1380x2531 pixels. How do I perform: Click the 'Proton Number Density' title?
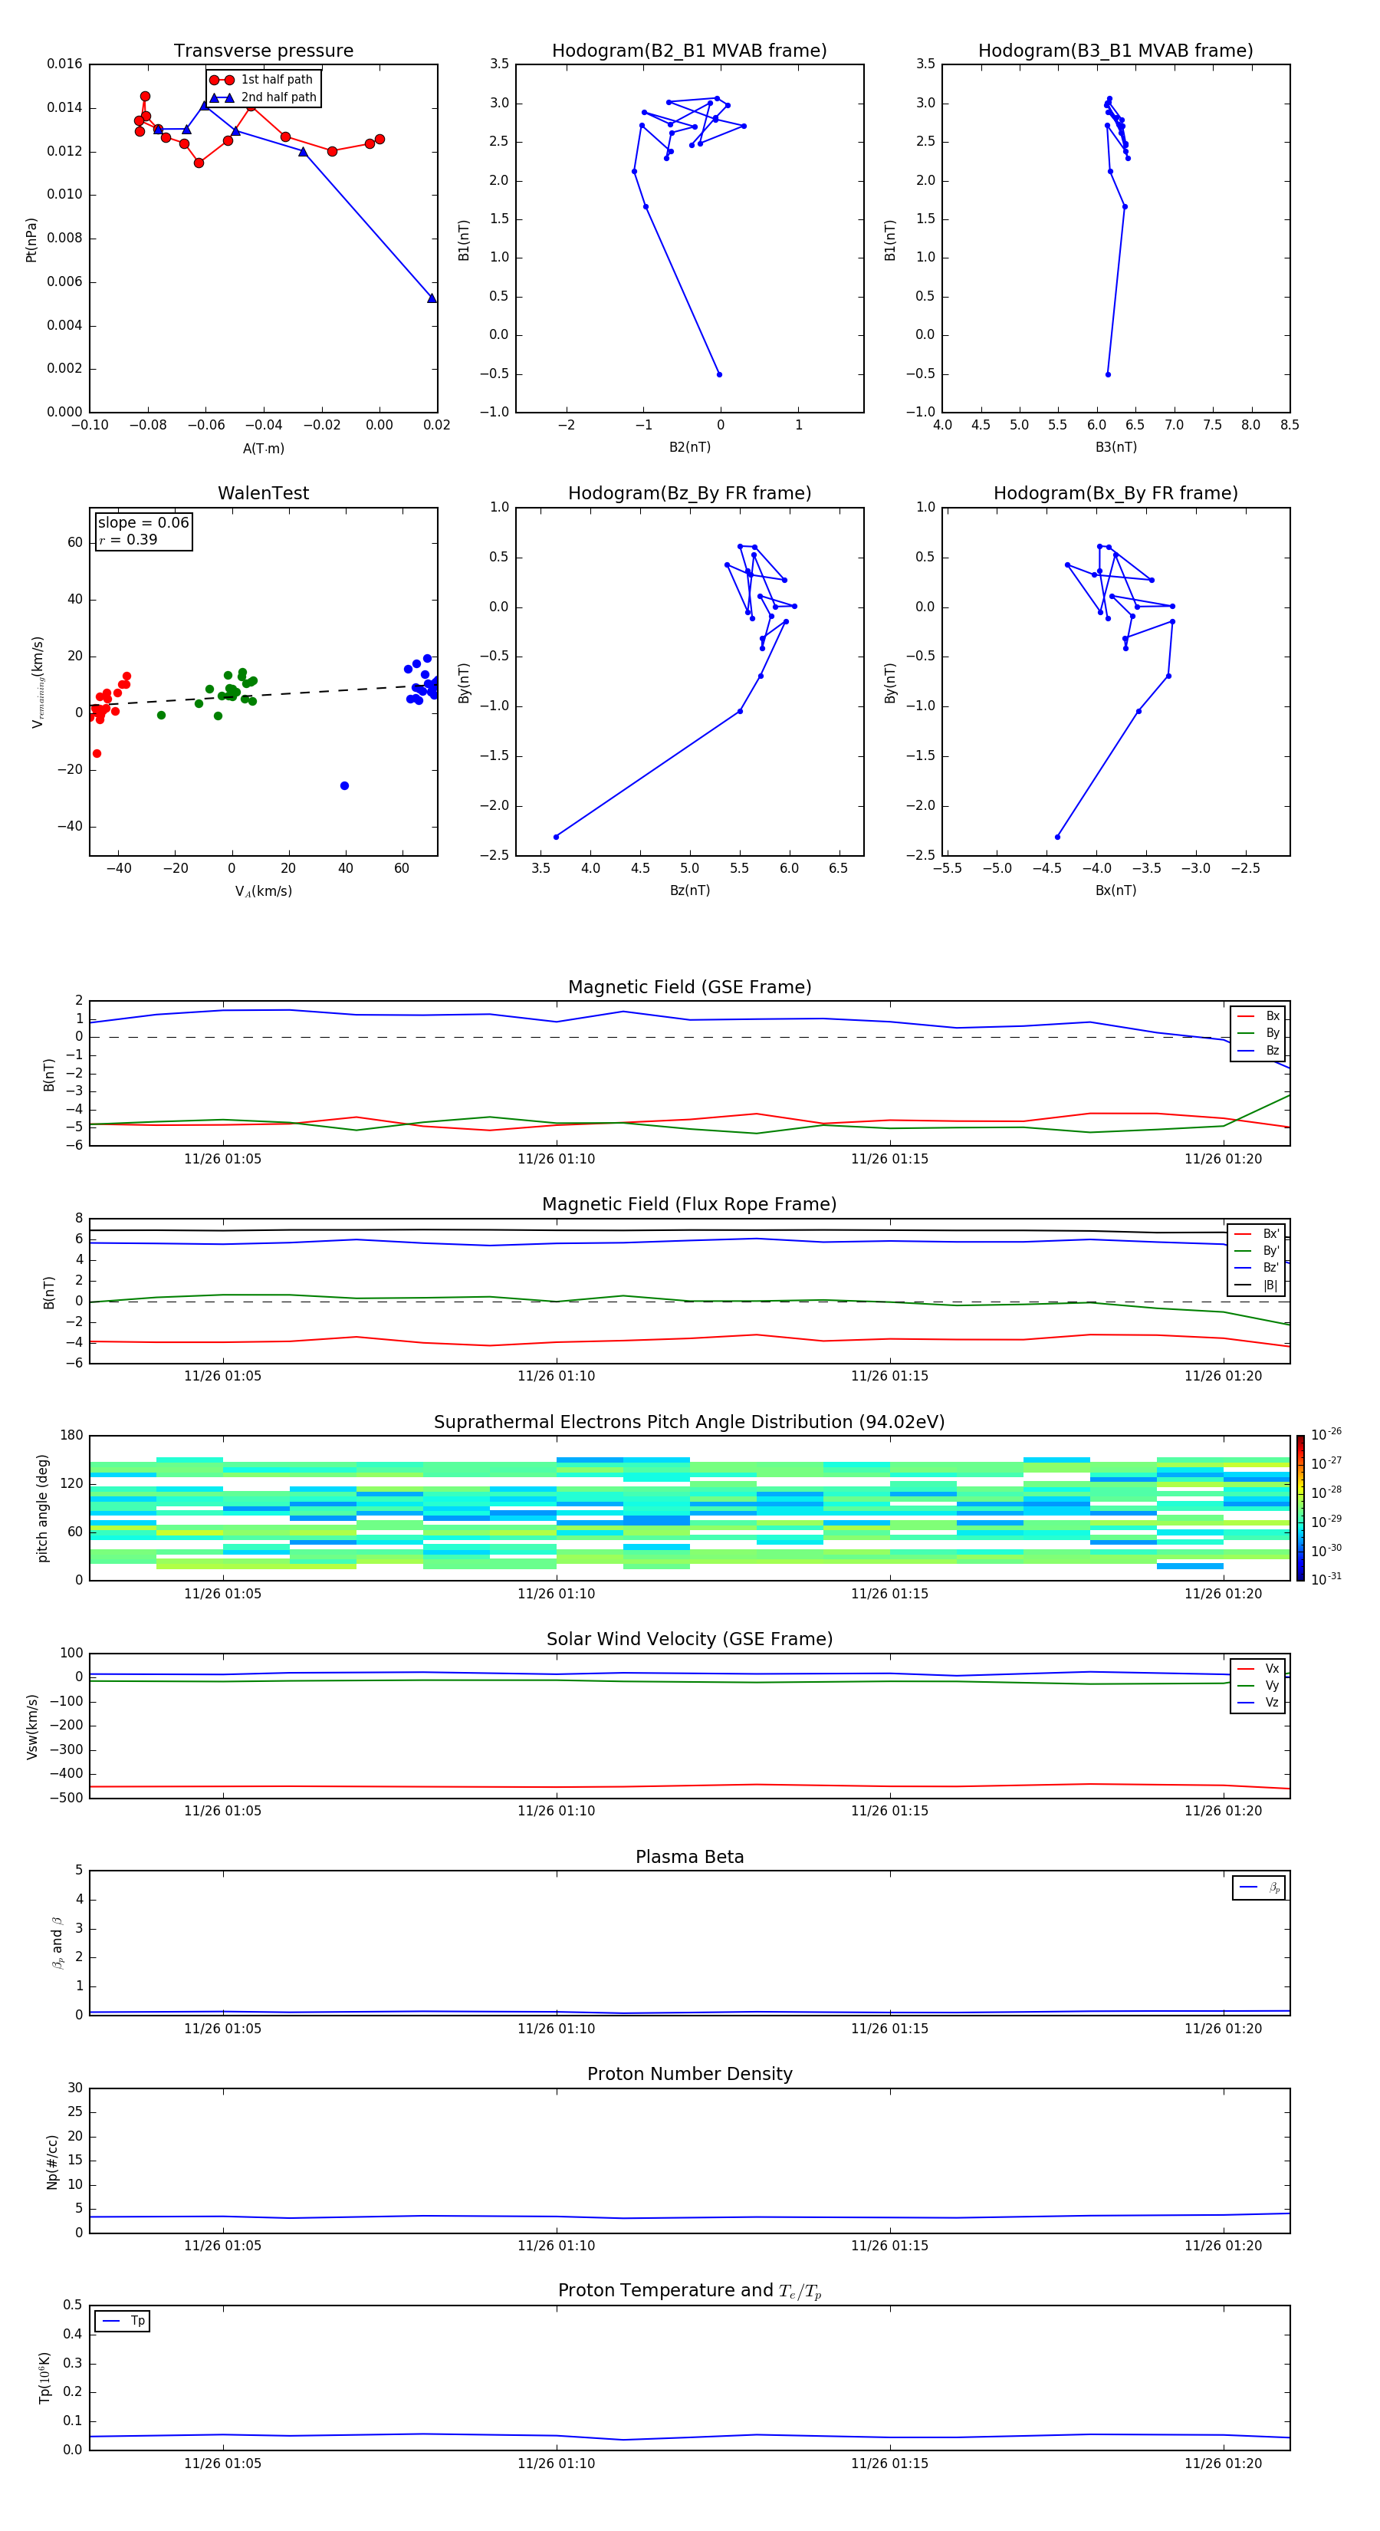pyautogui.click(x=689, y=2074)
